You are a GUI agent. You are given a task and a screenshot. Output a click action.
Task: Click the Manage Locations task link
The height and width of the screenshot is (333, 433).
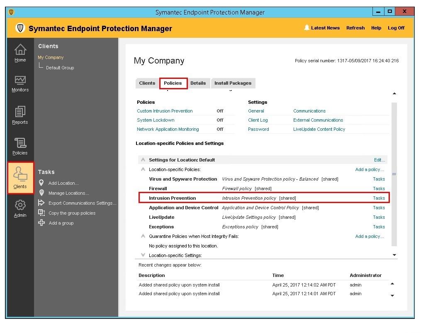69,193
